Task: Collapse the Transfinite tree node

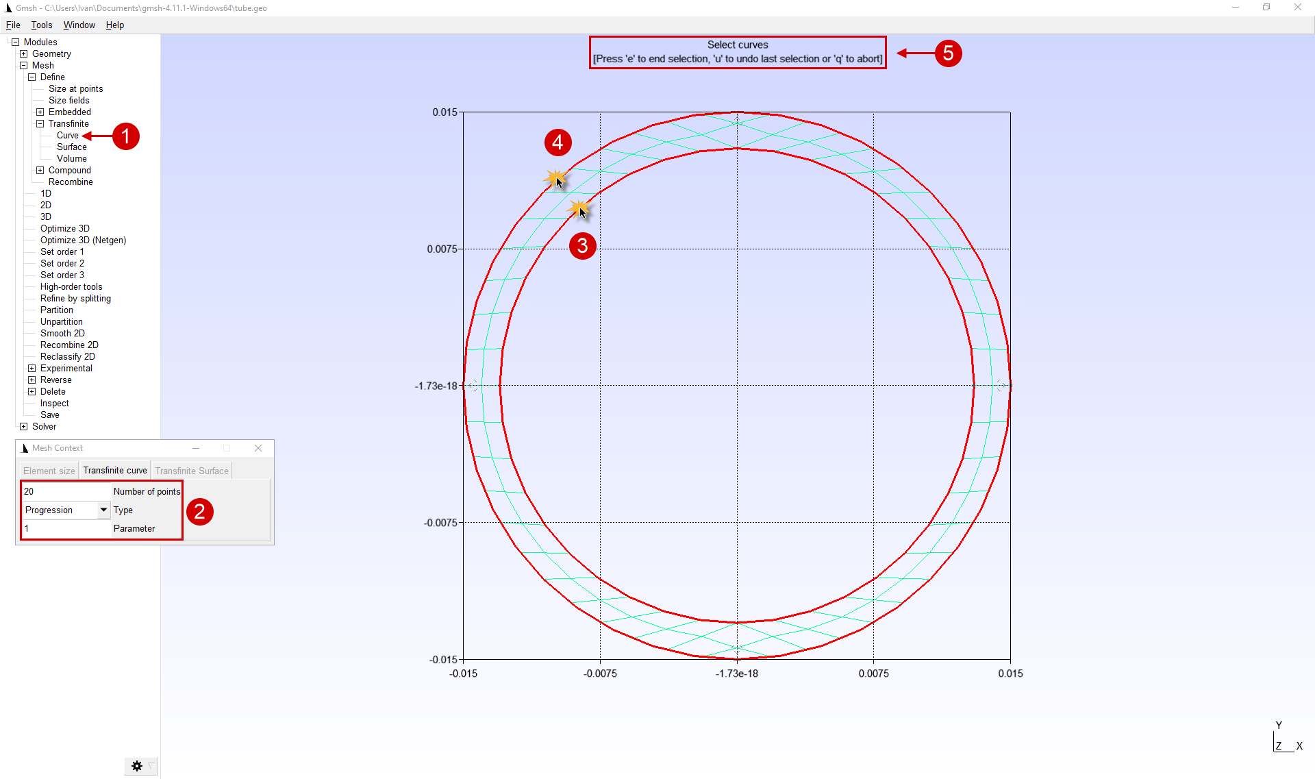Action: pyautogui.click(x=40, y=123)
